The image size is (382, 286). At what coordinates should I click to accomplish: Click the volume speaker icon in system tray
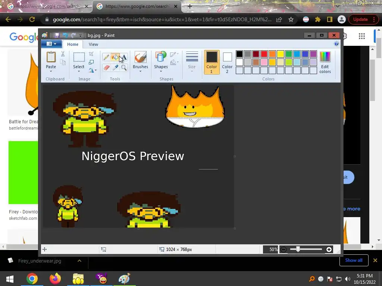[x=348, y=279]
